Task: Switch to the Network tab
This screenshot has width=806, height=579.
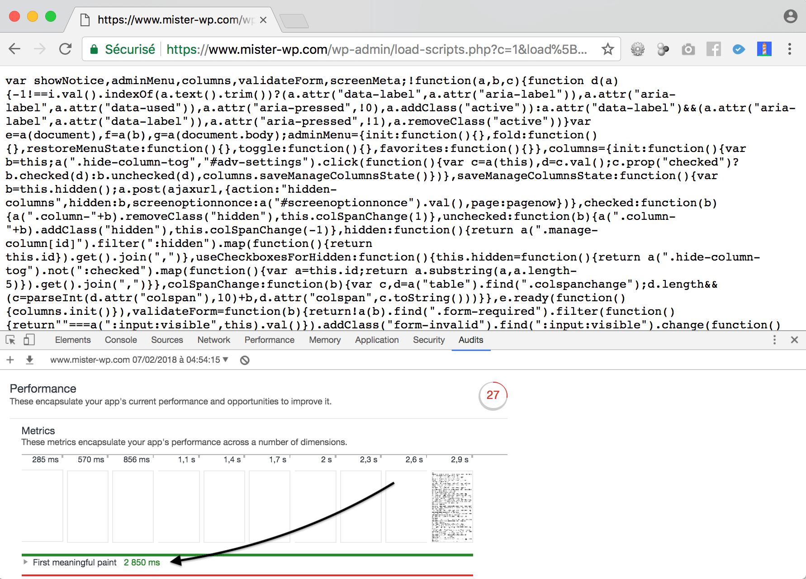Action: 213,340
